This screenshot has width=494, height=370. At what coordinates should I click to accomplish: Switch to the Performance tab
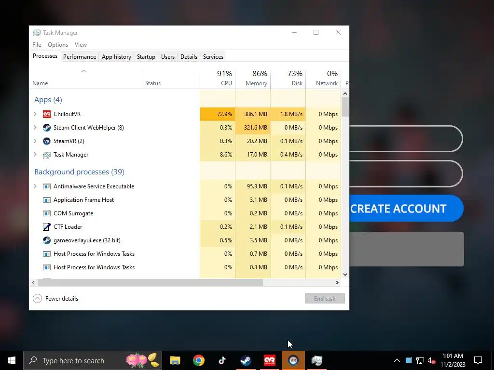80,57
